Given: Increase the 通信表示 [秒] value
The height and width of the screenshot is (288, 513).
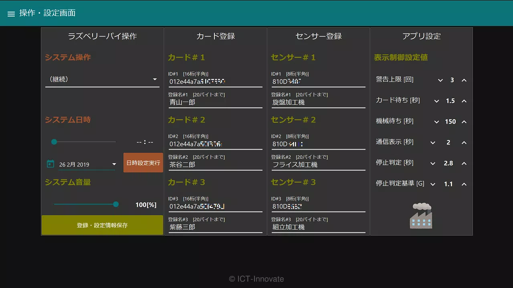Looking at the screenshot, I should tap(464, 143).
